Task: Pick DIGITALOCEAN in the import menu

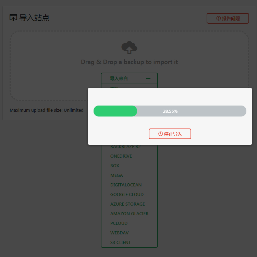Action: [126, 185]
